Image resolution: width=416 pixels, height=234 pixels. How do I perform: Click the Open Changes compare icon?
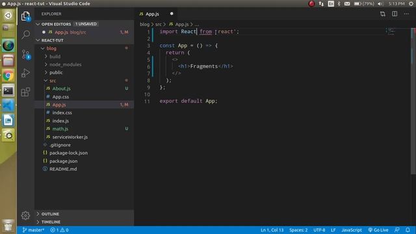[x=383, y=14]
